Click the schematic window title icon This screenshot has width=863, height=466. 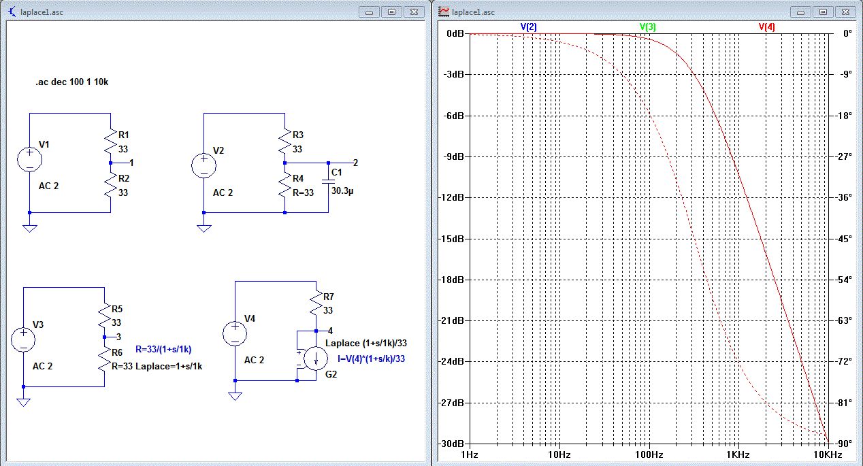pos(12,12)
